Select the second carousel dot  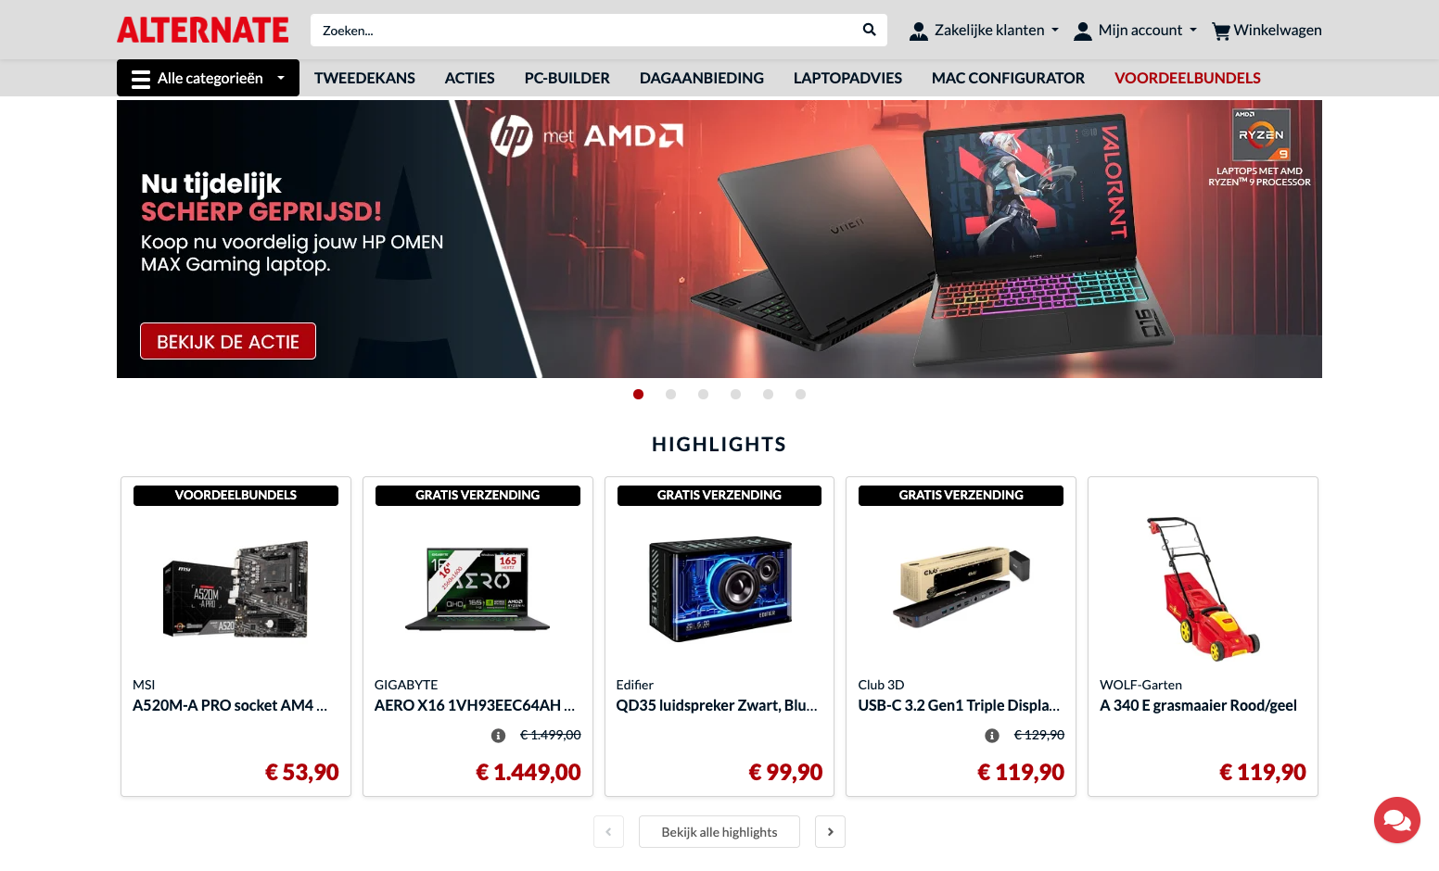(670, 395)
